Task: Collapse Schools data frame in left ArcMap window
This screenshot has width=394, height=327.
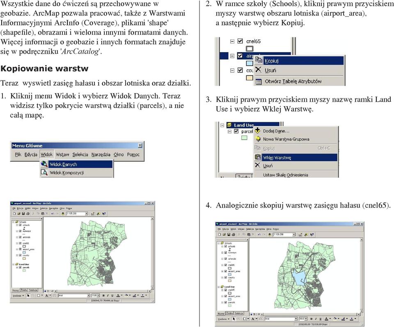Action: coord(14,222)
